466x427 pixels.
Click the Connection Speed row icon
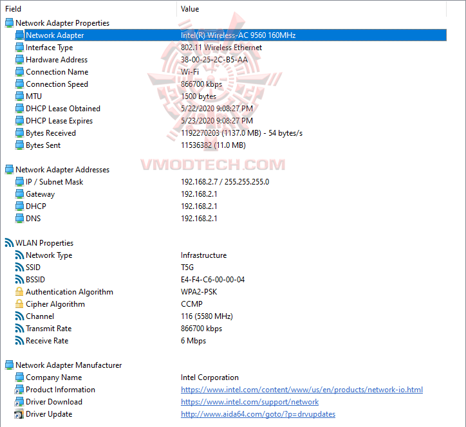coord(19,84)
